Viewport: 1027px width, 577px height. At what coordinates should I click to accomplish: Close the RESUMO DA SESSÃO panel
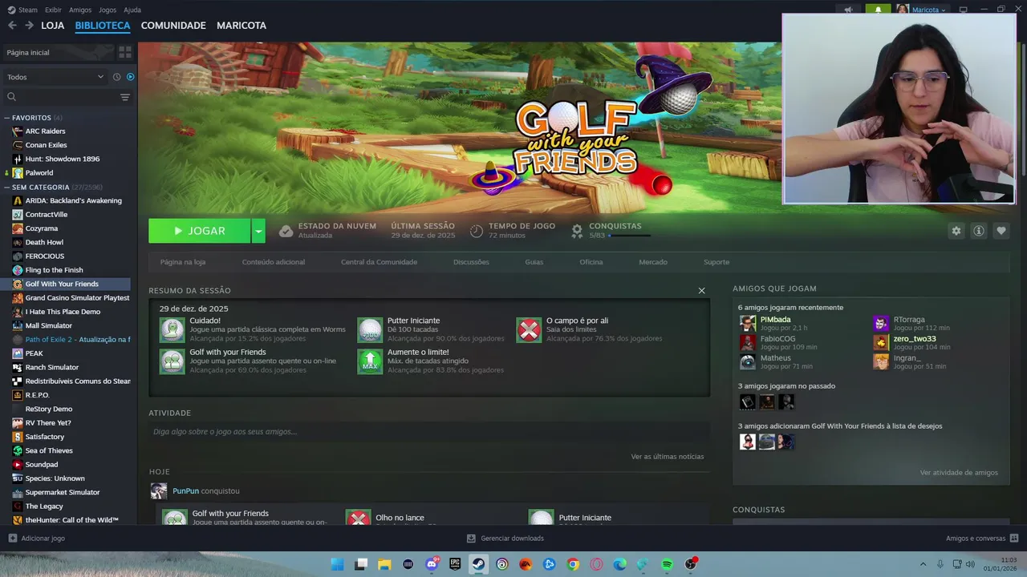pos(701,291)
